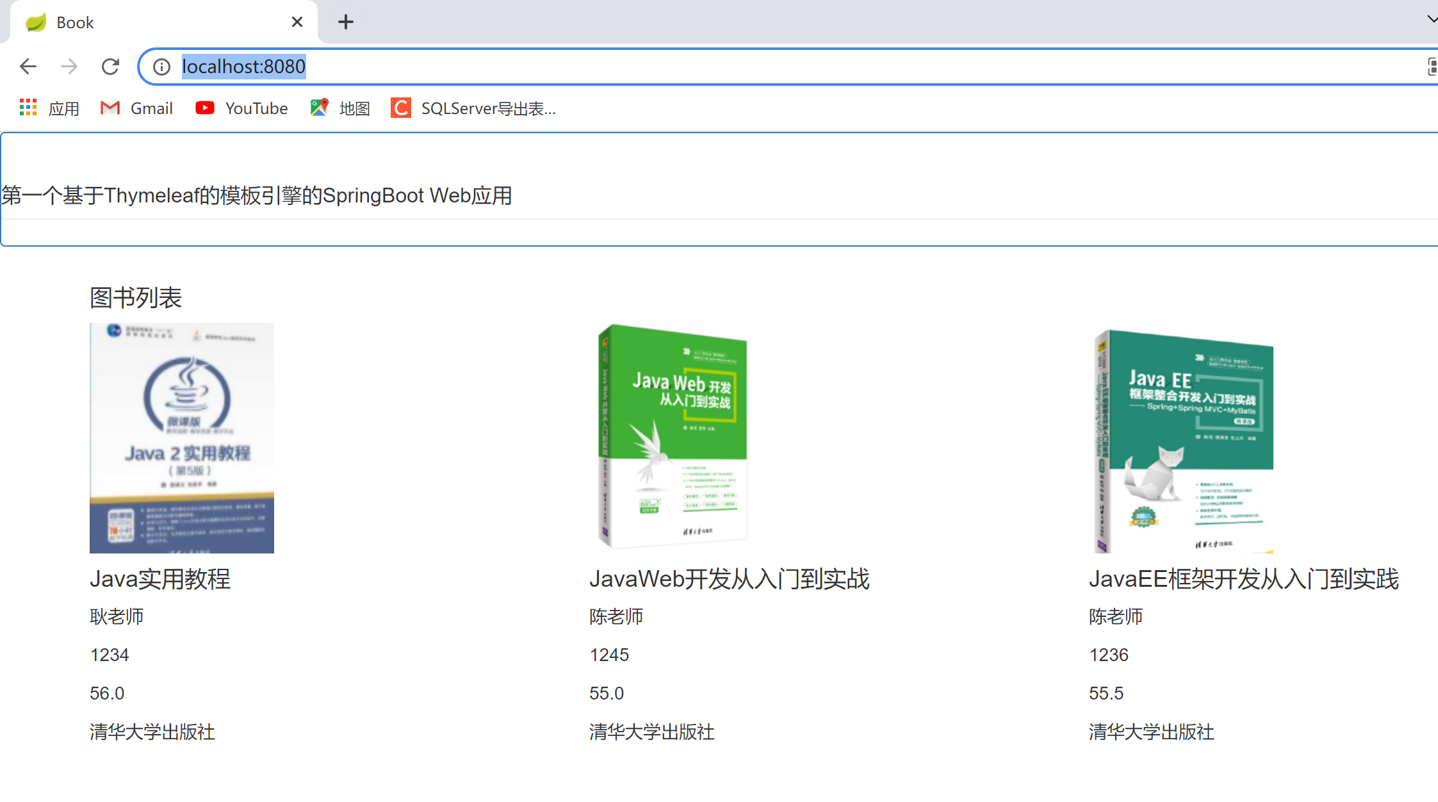The image size is (1438, 802).
Task: Click the Thymeleaf page header text
Action: coord(256,195)
